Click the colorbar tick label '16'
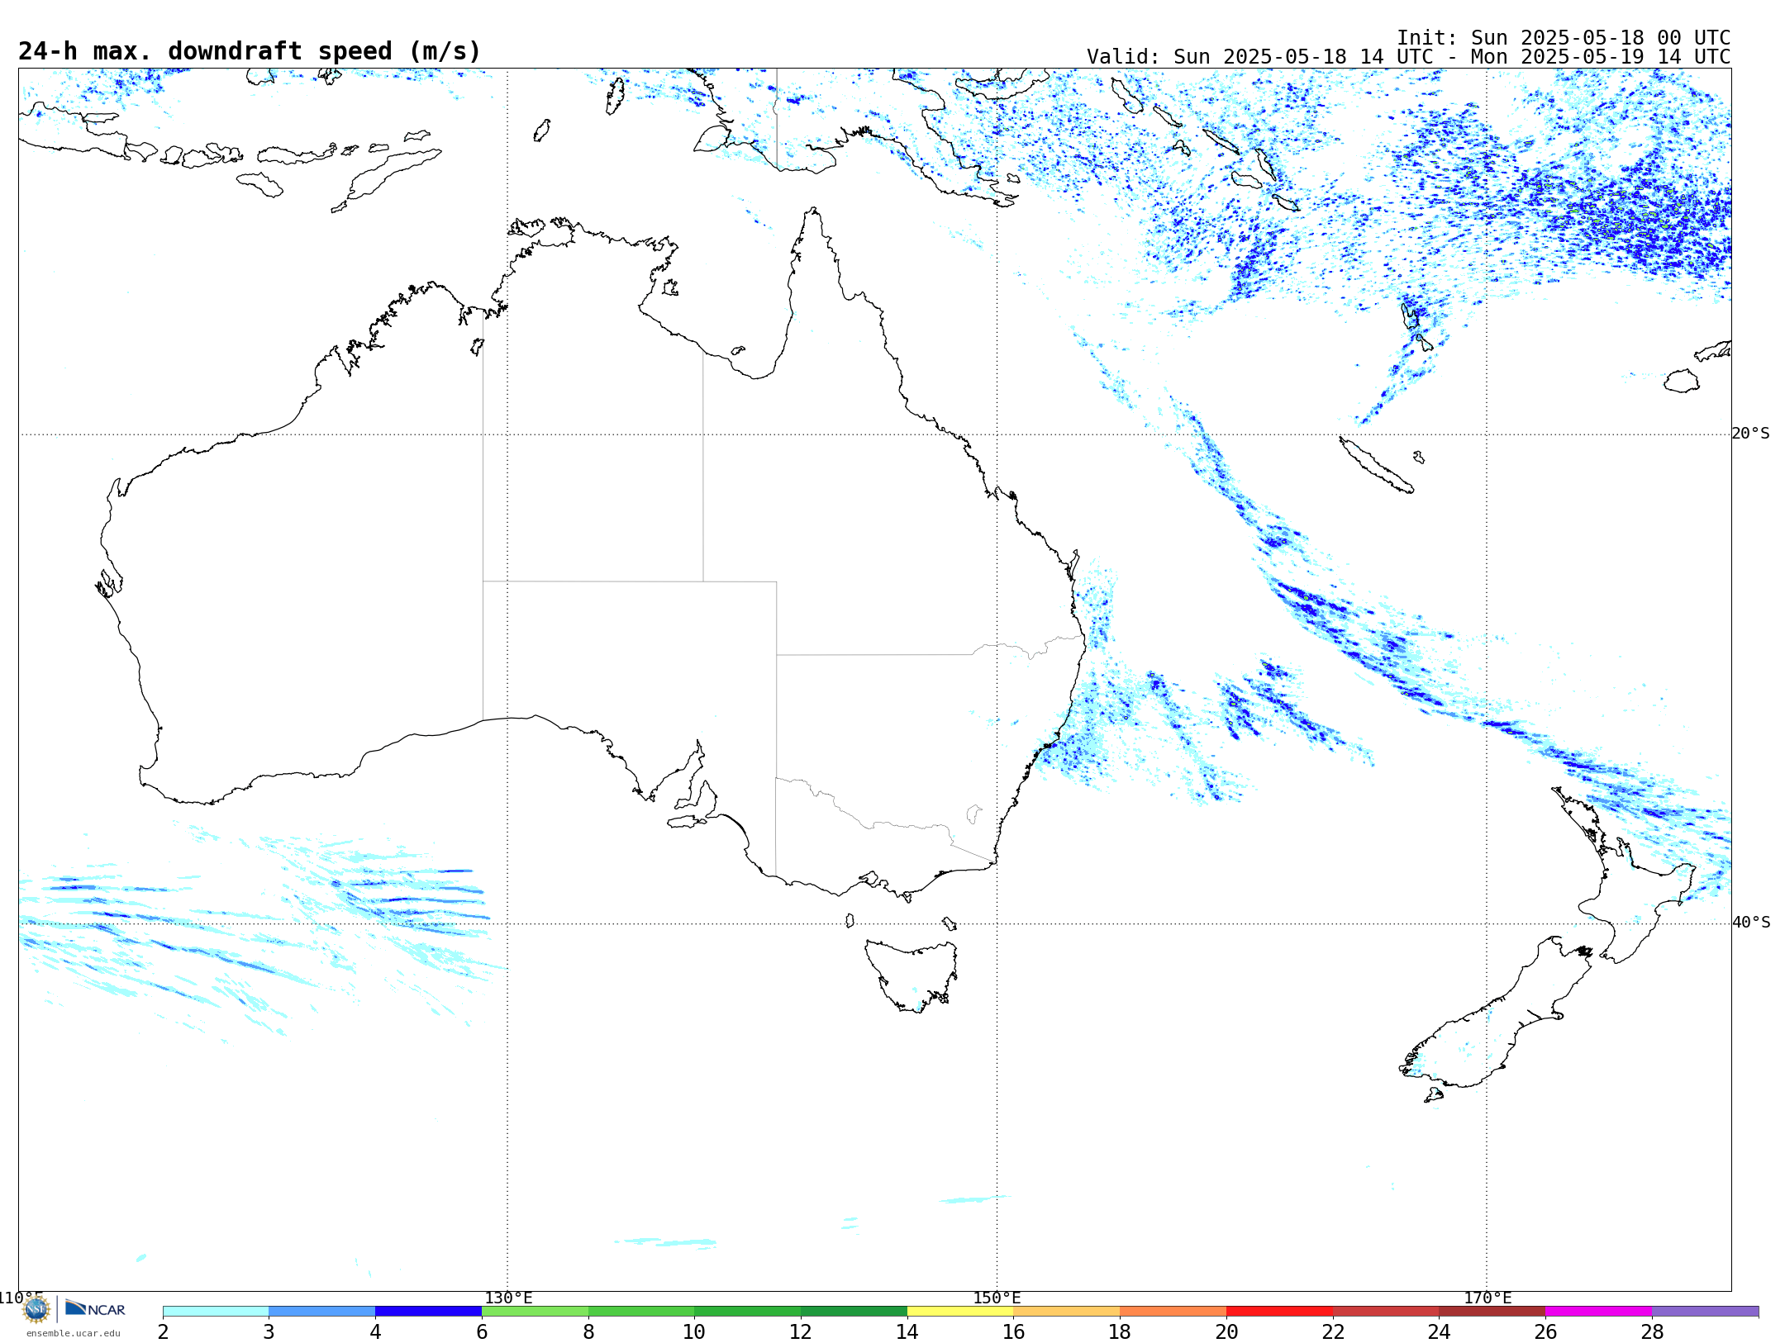Image resolution: width=1785 pixels, height=1343 pixels. [1014, 1331]
